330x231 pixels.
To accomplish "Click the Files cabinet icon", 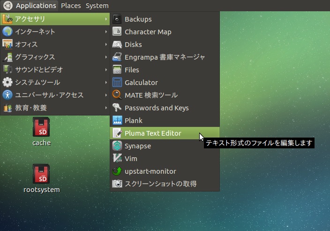I will (117, 70).
